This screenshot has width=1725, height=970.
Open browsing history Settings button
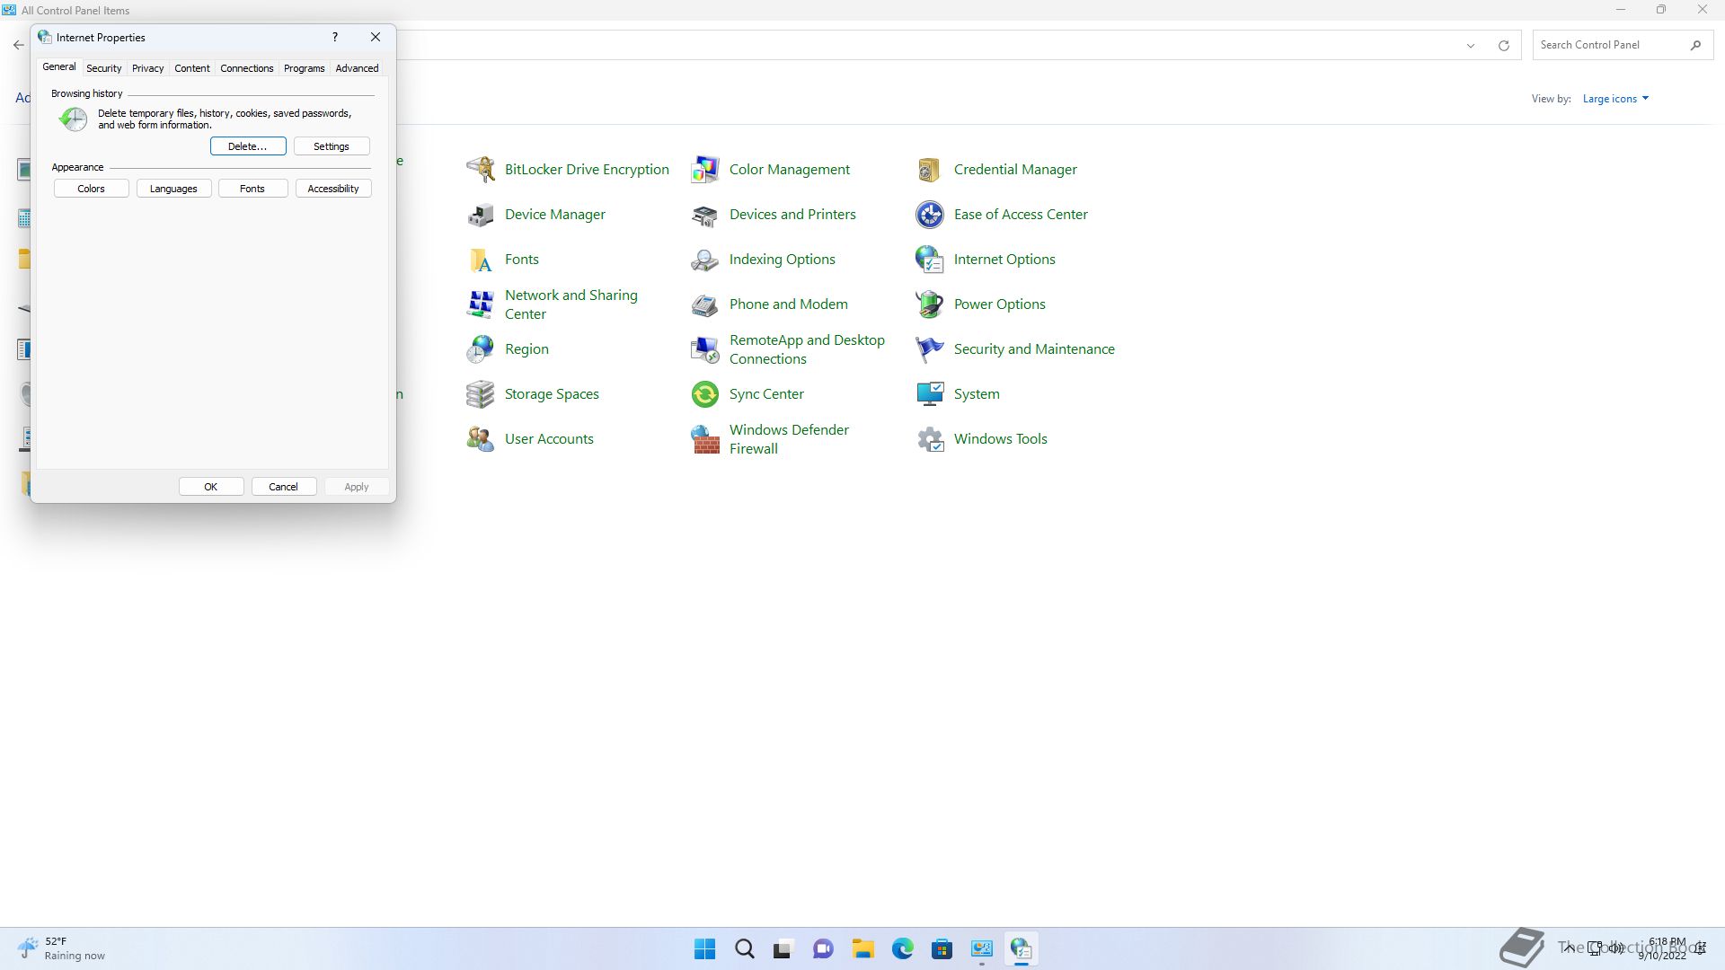point(332,146)
